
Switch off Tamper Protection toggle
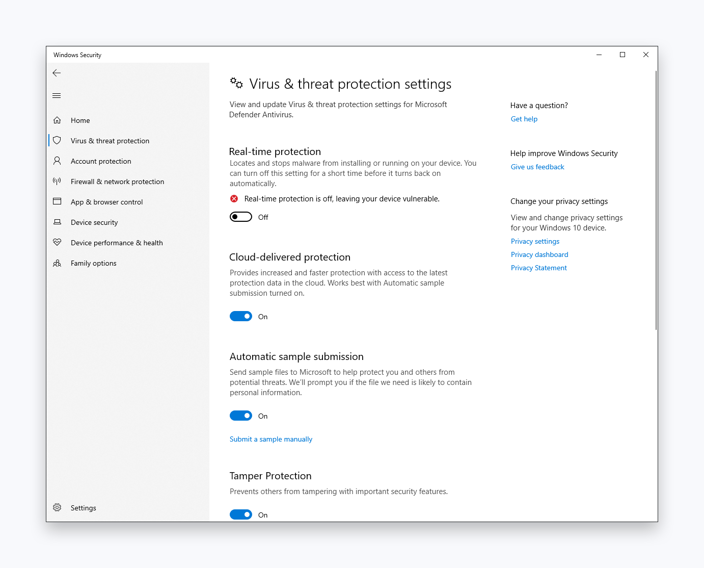coord(241,514)
